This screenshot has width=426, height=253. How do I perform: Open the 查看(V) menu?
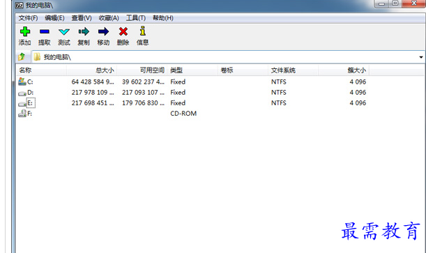(82, 18)
